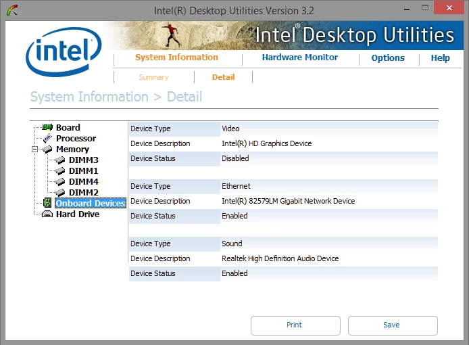This screenshot has height=345, width=469.
Task: Click the Onboard Devices green chip icon
Action: click(47, 203)
